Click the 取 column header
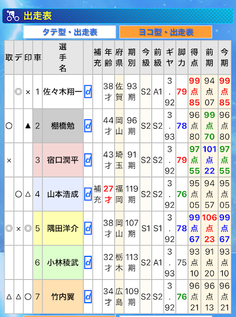236x317 pixels. (x=9, y=58)
